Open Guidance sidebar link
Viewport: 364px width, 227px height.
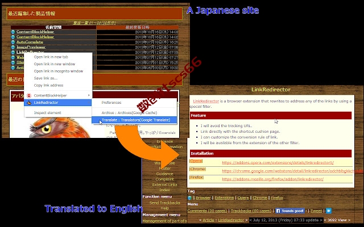(164, 174)
